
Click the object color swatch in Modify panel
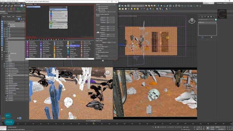[x=216, y=20]
